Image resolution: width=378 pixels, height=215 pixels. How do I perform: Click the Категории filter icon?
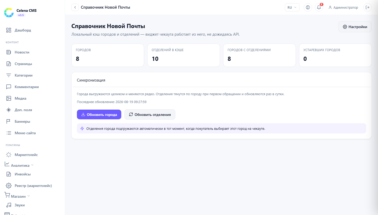(9, 75)
